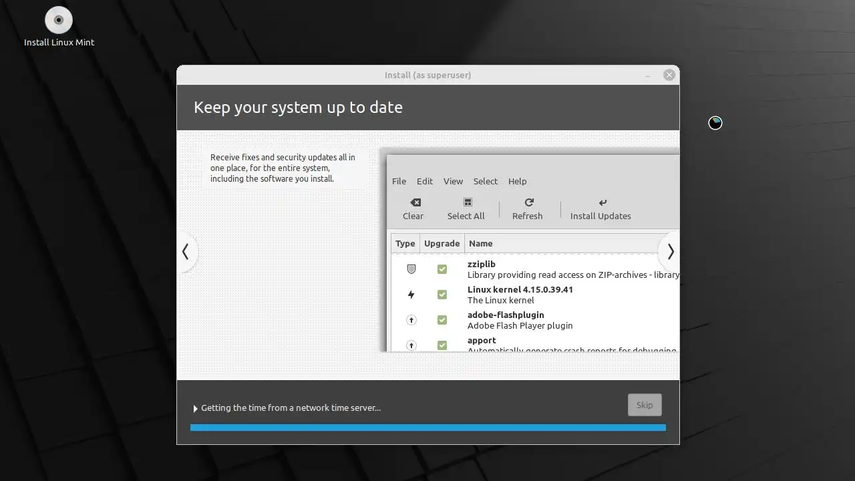Toggle the apport upgrade checkbox

click(x=442, y=345)
